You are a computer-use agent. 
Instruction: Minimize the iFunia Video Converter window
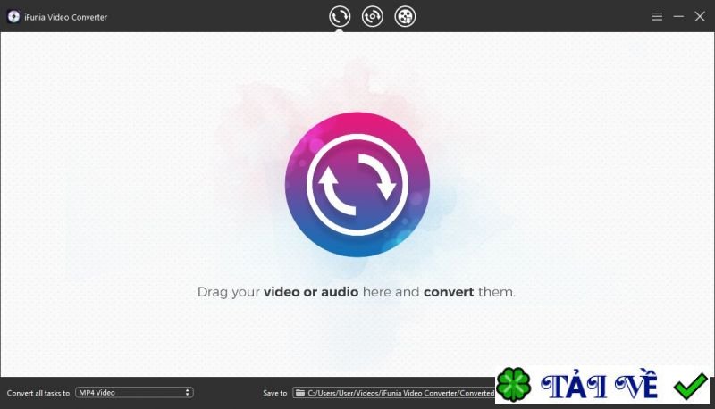pyautogui.click(x=678, y=16)
